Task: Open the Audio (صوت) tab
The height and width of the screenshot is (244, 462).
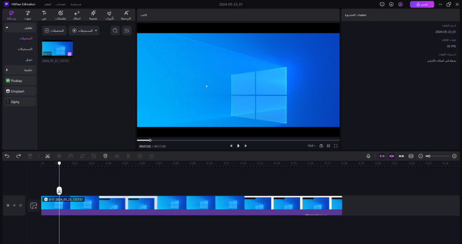Action: coord(28,15)
